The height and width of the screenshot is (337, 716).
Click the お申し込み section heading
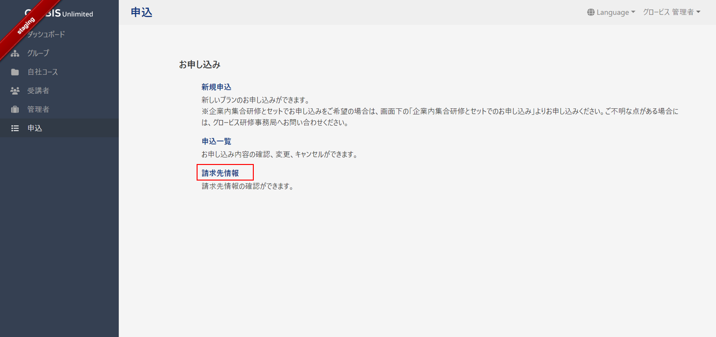pos(199,65)
